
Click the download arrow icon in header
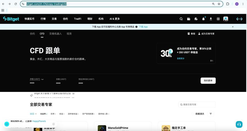click(x=211, y=19)
